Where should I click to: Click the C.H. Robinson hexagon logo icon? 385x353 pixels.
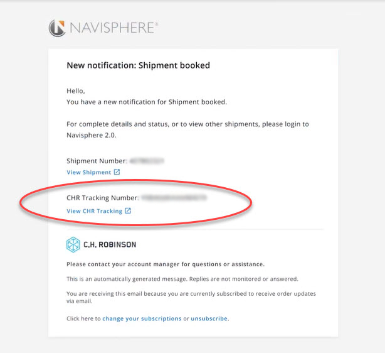pos(73,244)
